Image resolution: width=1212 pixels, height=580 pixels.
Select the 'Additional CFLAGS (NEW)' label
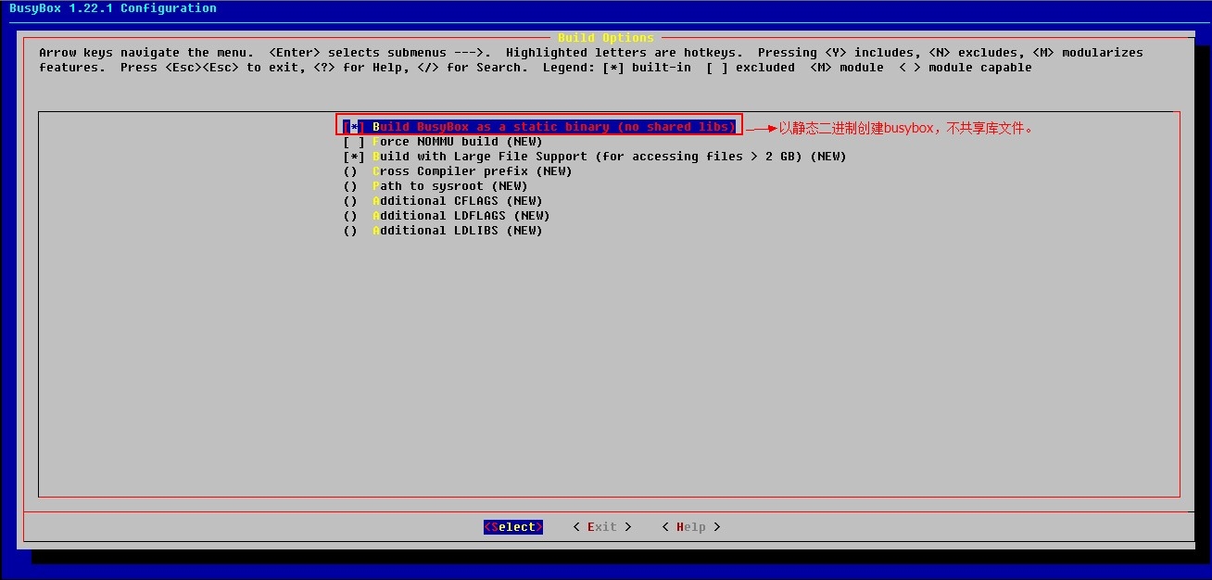point(458,201)
